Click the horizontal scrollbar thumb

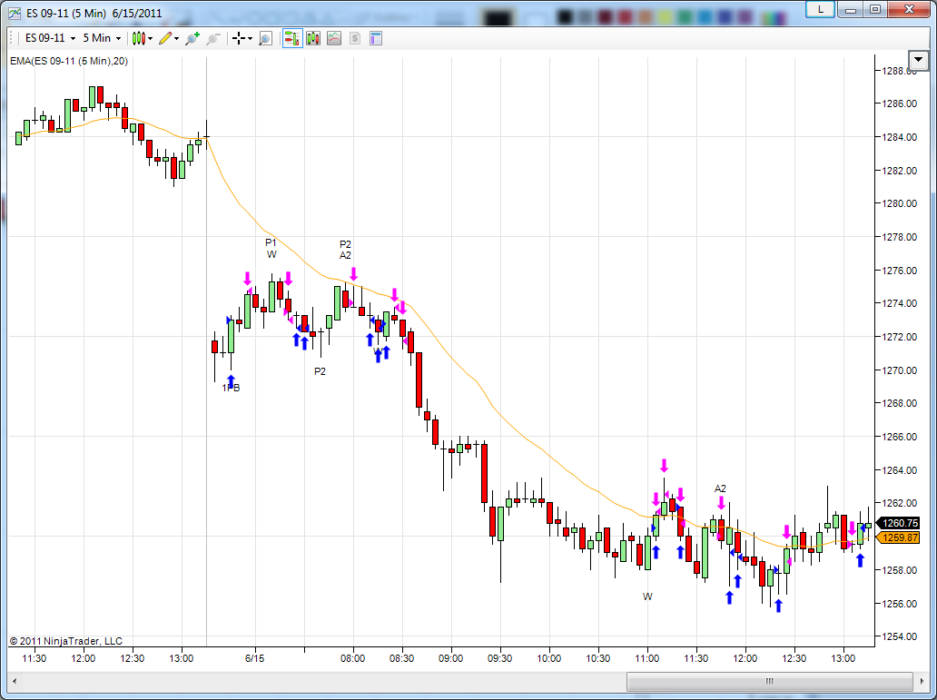pos(770,681)
